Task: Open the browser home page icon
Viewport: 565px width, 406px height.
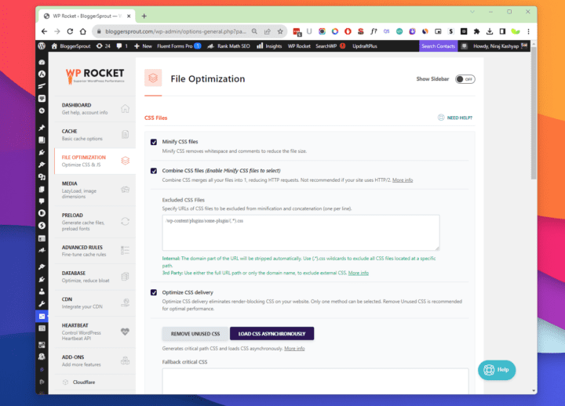Action: [x=83, y=31]
